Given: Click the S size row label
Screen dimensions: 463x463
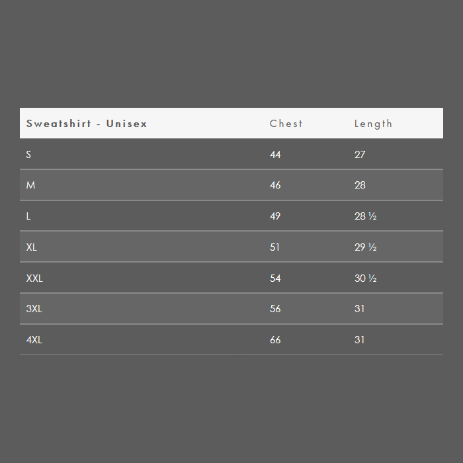Looking at the screenshot, I should [x=28, y=154].
